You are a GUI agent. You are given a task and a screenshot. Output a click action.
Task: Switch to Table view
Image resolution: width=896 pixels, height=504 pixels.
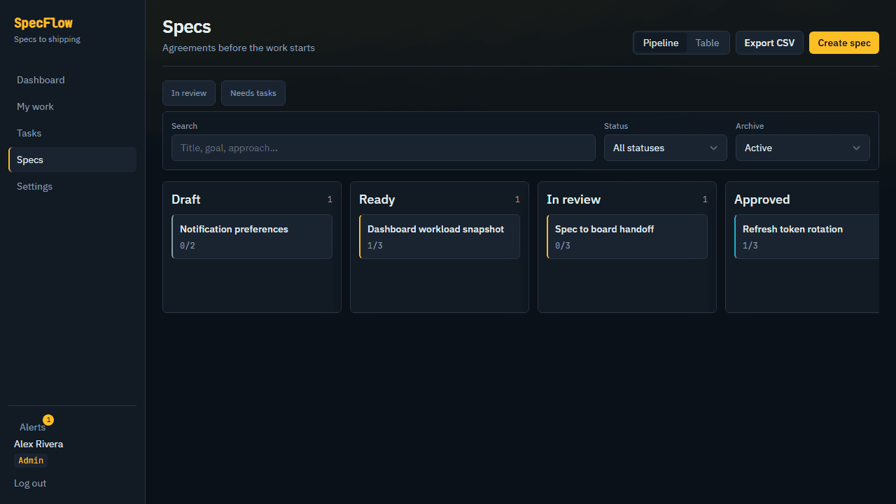click(707, 43)
